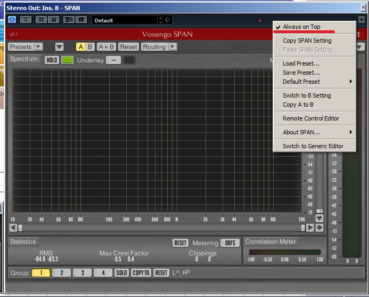Open the dropdown arrow at right of SPAN toolbar

(359, 47)
